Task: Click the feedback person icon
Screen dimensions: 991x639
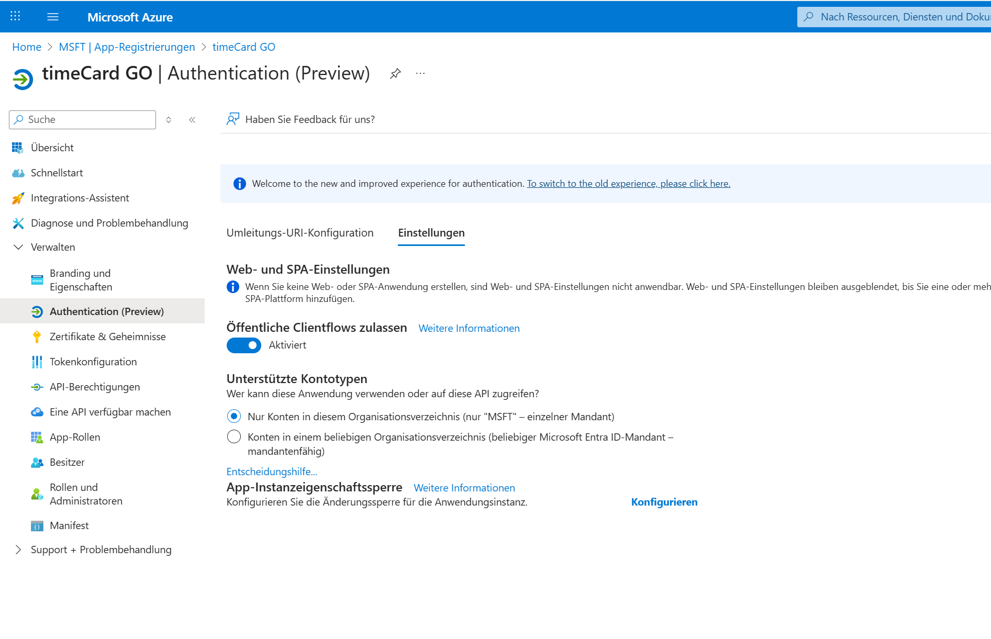Action: tap(233, 119)
